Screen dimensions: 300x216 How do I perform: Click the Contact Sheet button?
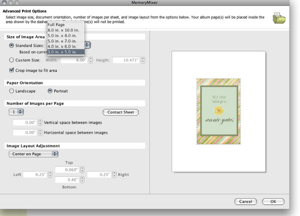120,112
